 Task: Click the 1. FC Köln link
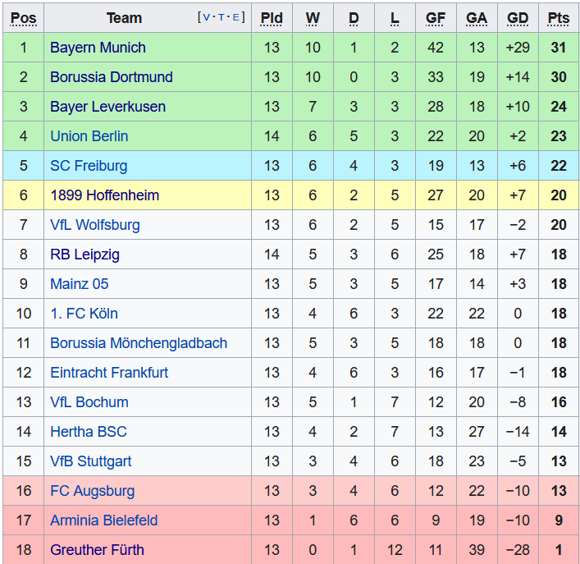pyautogui.click(x=84, y=314)
